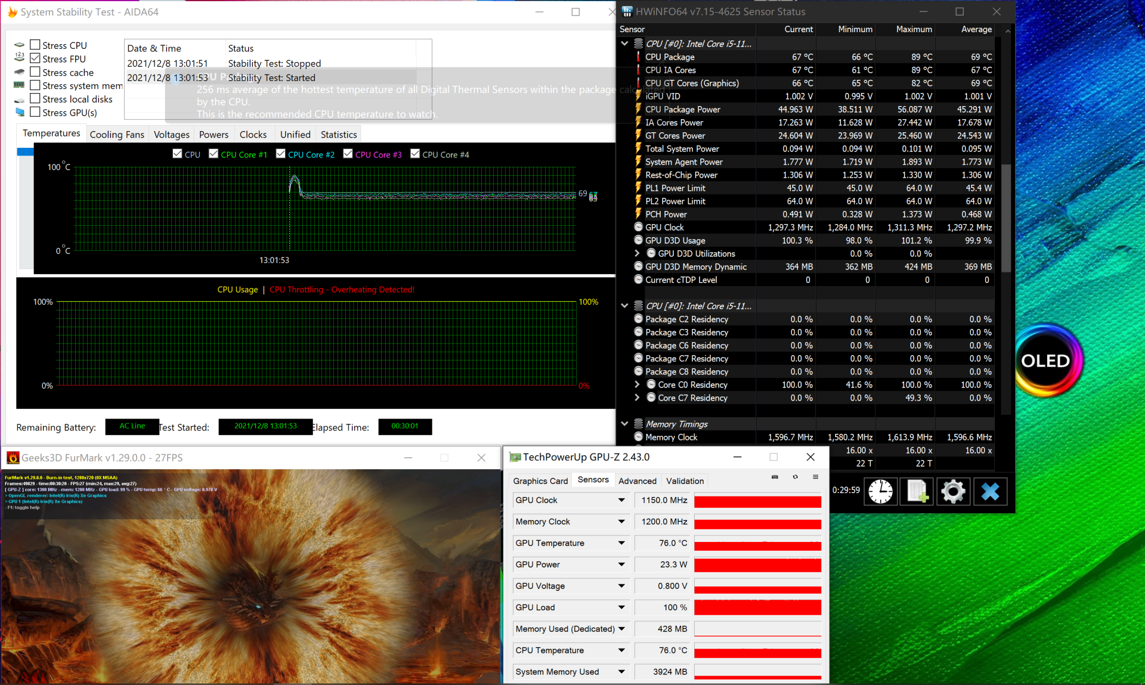This screenshot has width=1145, height=685.
Task: Open the GPU Power sensor dropdown
Action: click(x=621, y=565)
